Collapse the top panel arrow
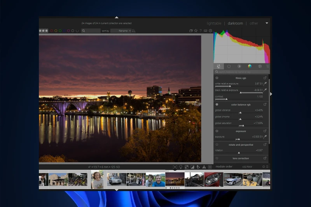 117,17
